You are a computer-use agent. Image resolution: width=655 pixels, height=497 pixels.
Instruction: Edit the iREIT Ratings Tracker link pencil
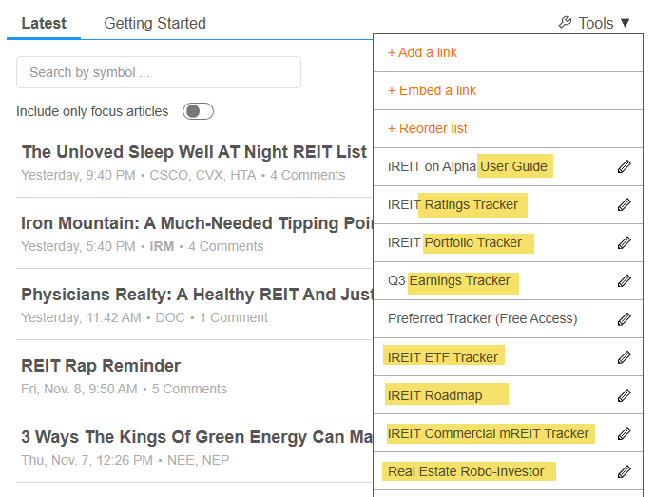tap(624, 205)
